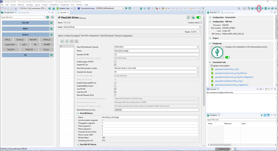Image resolution: width=278 pixels, height=151 pixels.
Task: Open BOARD_InitPeripherals functional group dropdown
Action: tap(110, 8)
